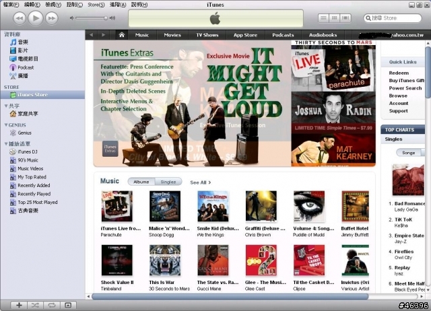This screenshot has width=431, height=311.
Task: Switch to list view button
Action: pos(323,18)
